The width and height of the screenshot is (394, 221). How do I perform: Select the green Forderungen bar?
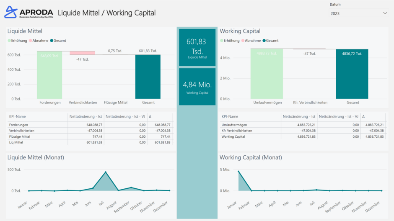tap(49, 75)
